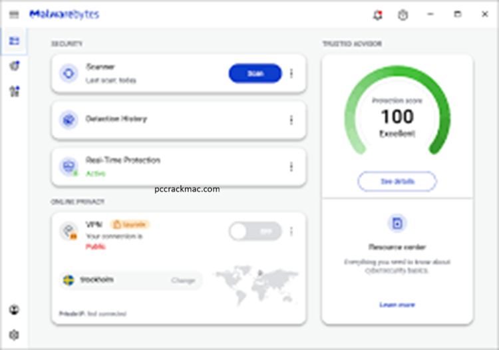Click the Malwarebytes logo
This screenshot has height=350, width=499.
65,15
